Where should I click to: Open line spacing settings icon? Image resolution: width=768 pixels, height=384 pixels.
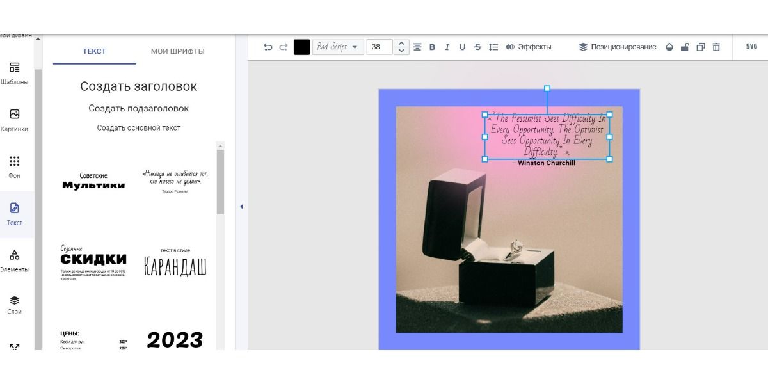point(493,47)
